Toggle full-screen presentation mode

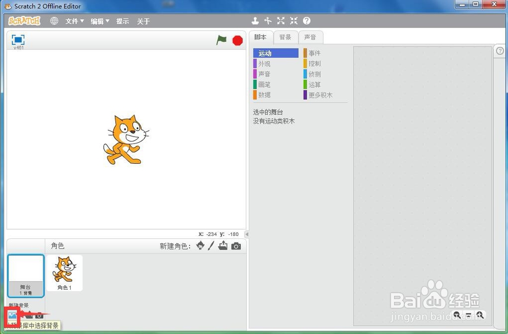18,40
